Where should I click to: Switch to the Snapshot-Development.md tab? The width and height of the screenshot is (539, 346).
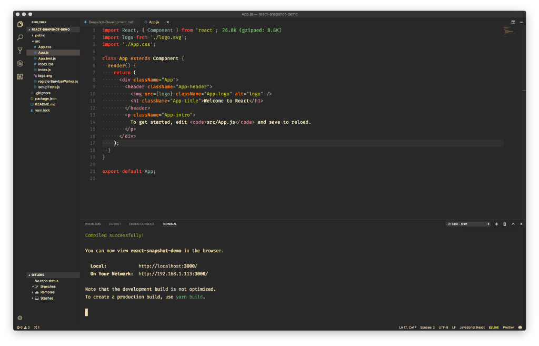110,22
